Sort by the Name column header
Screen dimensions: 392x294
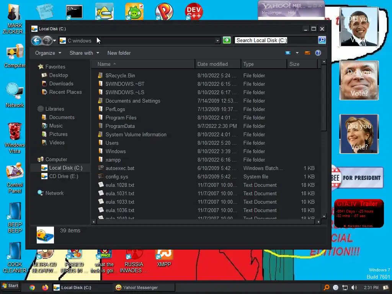(143, 64)
